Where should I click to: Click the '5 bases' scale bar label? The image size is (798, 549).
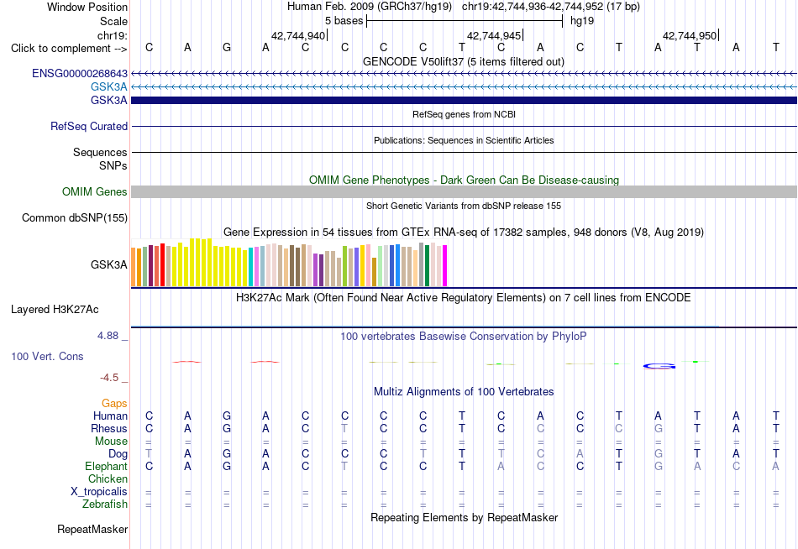pos(344,21)
